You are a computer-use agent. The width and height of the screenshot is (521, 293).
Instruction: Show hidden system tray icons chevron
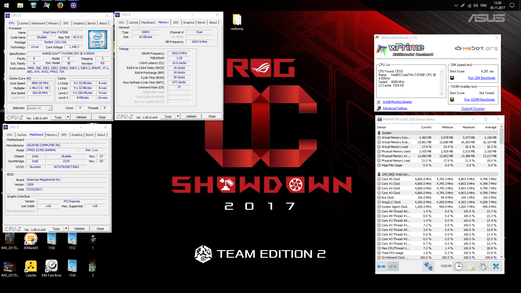click(456, 5)
